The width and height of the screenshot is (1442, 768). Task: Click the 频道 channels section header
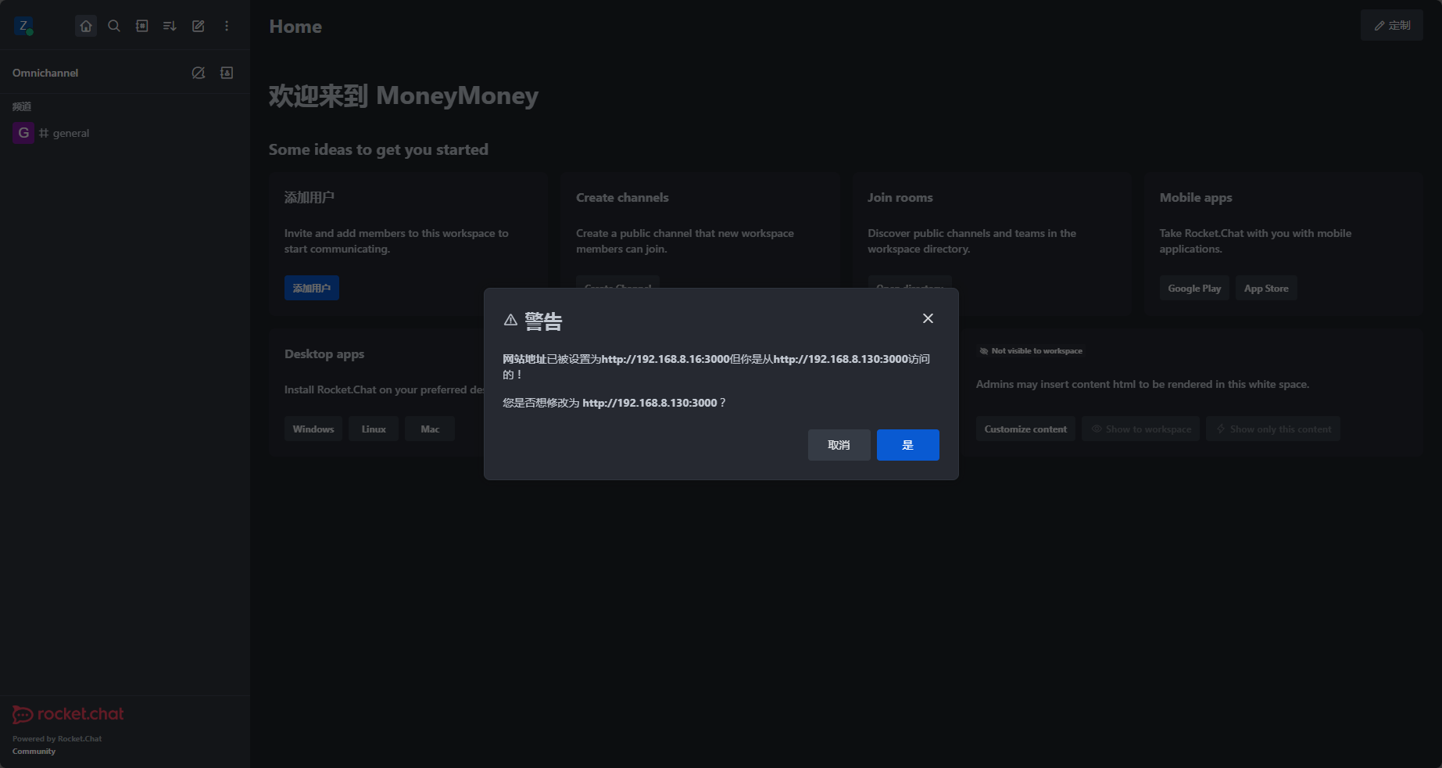[22, 106]
